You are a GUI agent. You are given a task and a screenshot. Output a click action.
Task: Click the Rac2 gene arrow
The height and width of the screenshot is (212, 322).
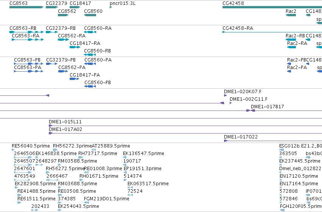pos(291,15)
